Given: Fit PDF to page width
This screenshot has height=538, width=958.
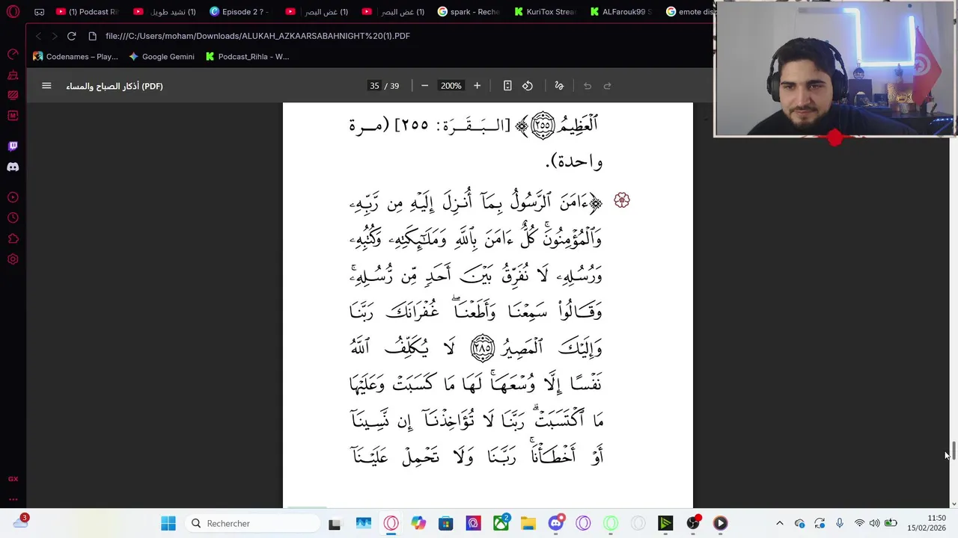Looking at the screenshot, I should (507, 86).
